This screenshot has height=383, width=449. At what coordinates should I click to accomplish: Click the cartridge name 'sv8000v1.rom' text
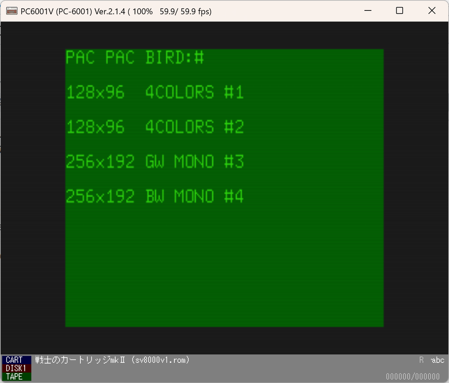pyautogui.click(x=160, y=360)
